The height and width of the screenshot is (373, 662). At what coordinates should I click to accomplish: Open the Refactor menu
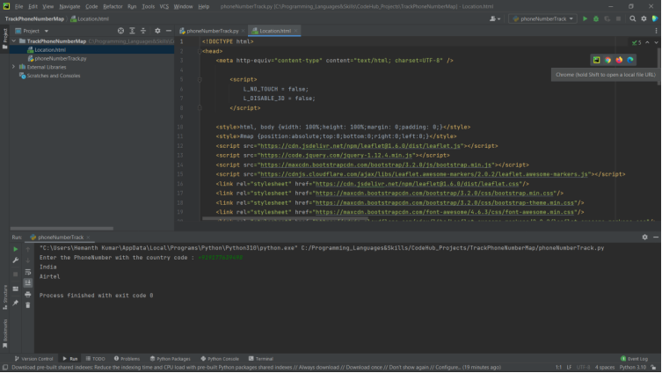[113, 6]
